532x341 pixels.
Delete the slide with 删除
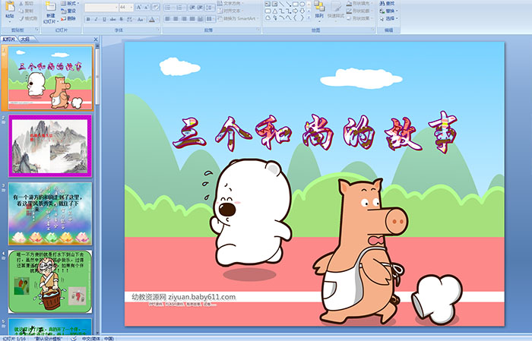68,18
